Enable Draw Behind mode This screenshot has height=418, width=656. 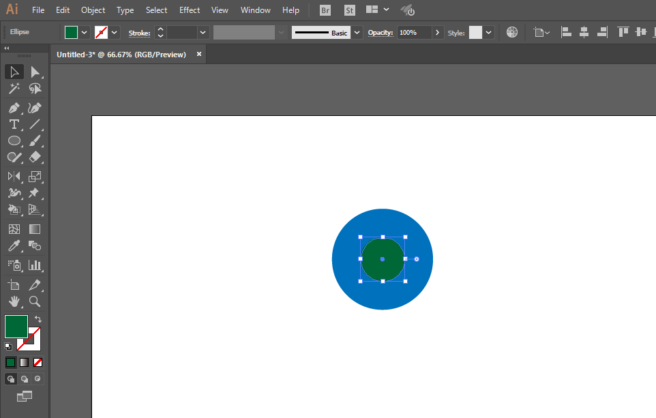pos(25,378)
